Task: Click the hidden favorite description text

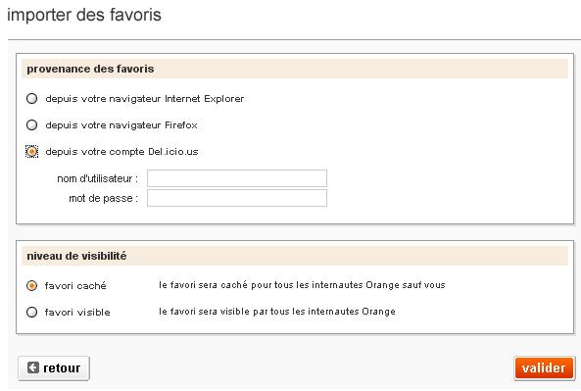Action: (302, 285)
